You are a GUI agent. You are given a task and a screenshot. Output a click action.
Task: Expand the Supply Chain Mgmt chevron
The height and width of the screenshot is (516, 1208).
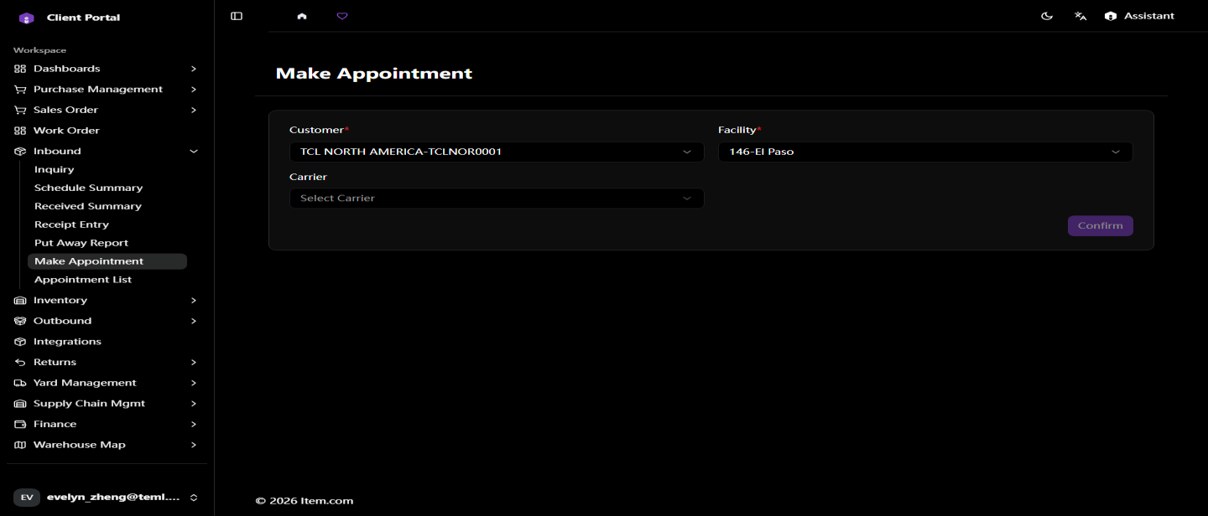point(194,404)
